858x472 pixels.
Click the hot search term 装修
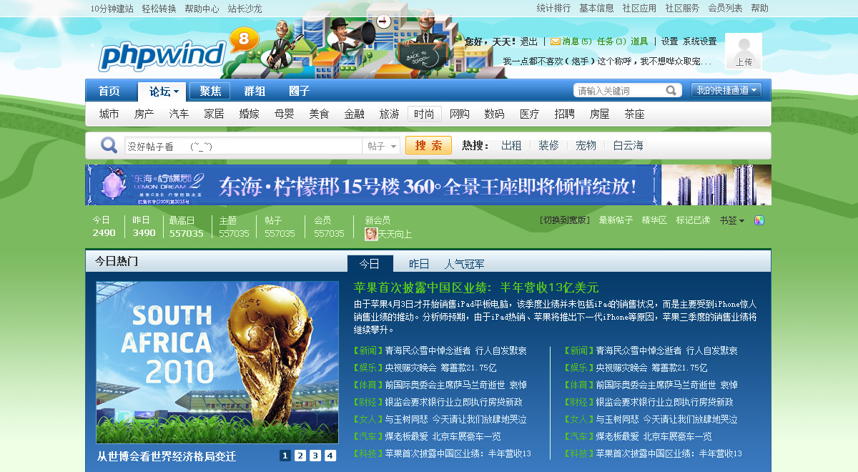pyautogui.click(x=548, y=146)
